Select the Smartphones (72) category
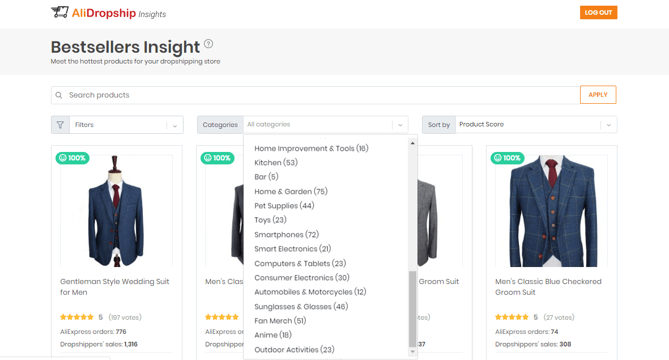669x360 pixels. 286,234
